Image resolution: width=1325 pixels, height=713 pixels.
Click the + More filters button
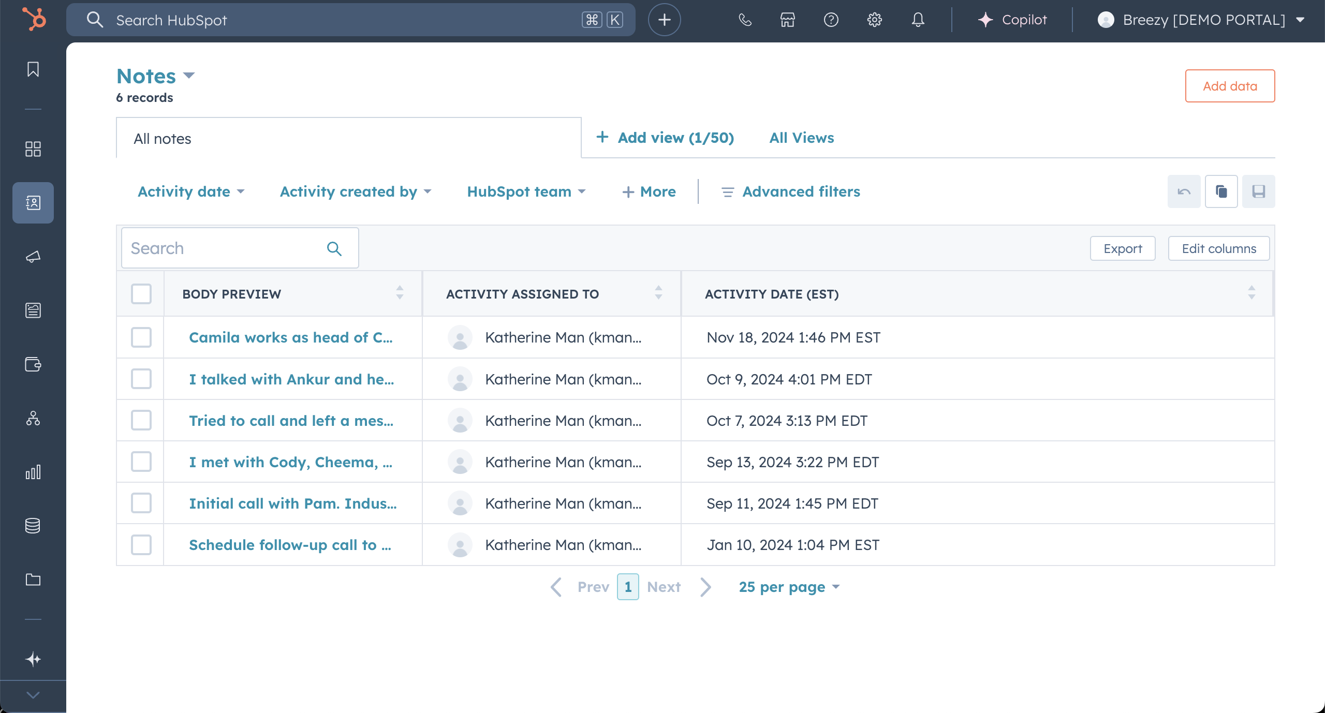[x=649, y=191]
